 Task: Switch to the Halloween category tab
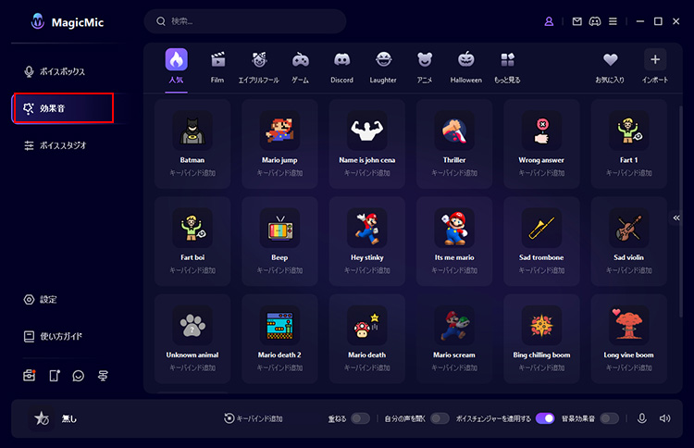[x=466, y=67]
